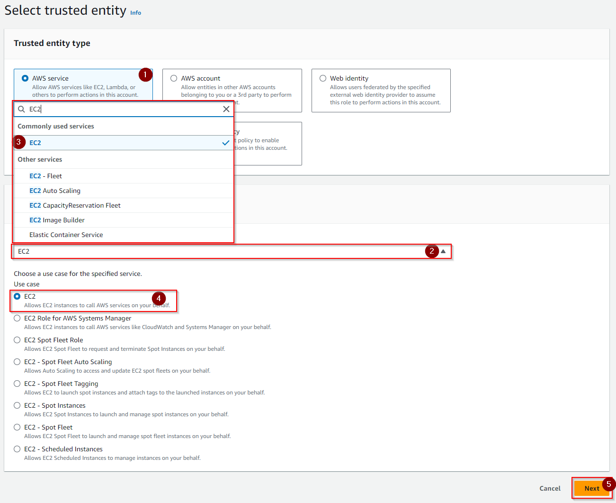Click the magnifier search icon in service filter
The image size is (616, 503).
coord(21,109)
